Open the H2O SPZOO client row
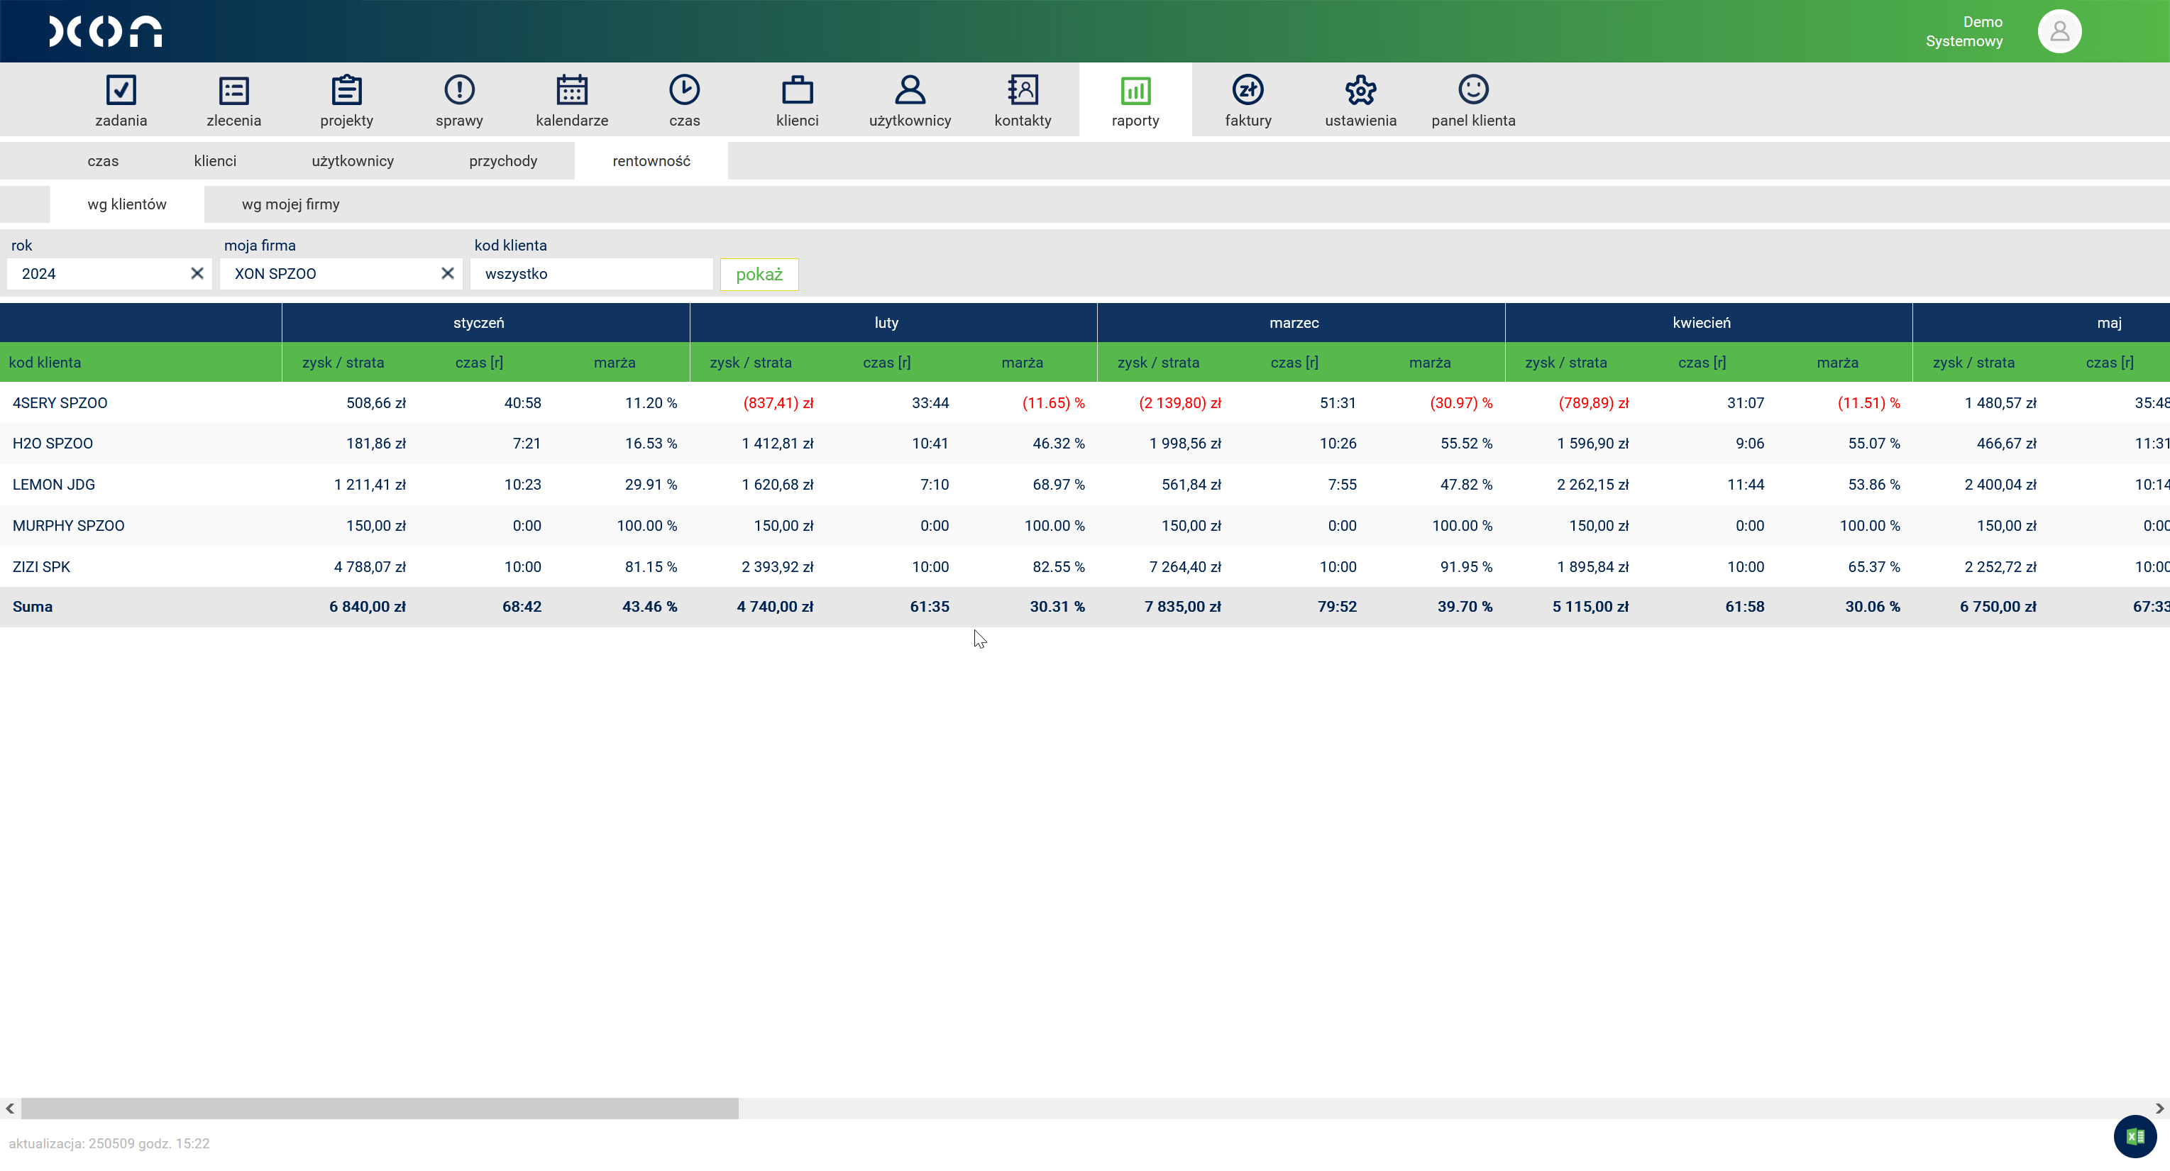This screenshot has height=1171, width=2170. tap(53, 443)
